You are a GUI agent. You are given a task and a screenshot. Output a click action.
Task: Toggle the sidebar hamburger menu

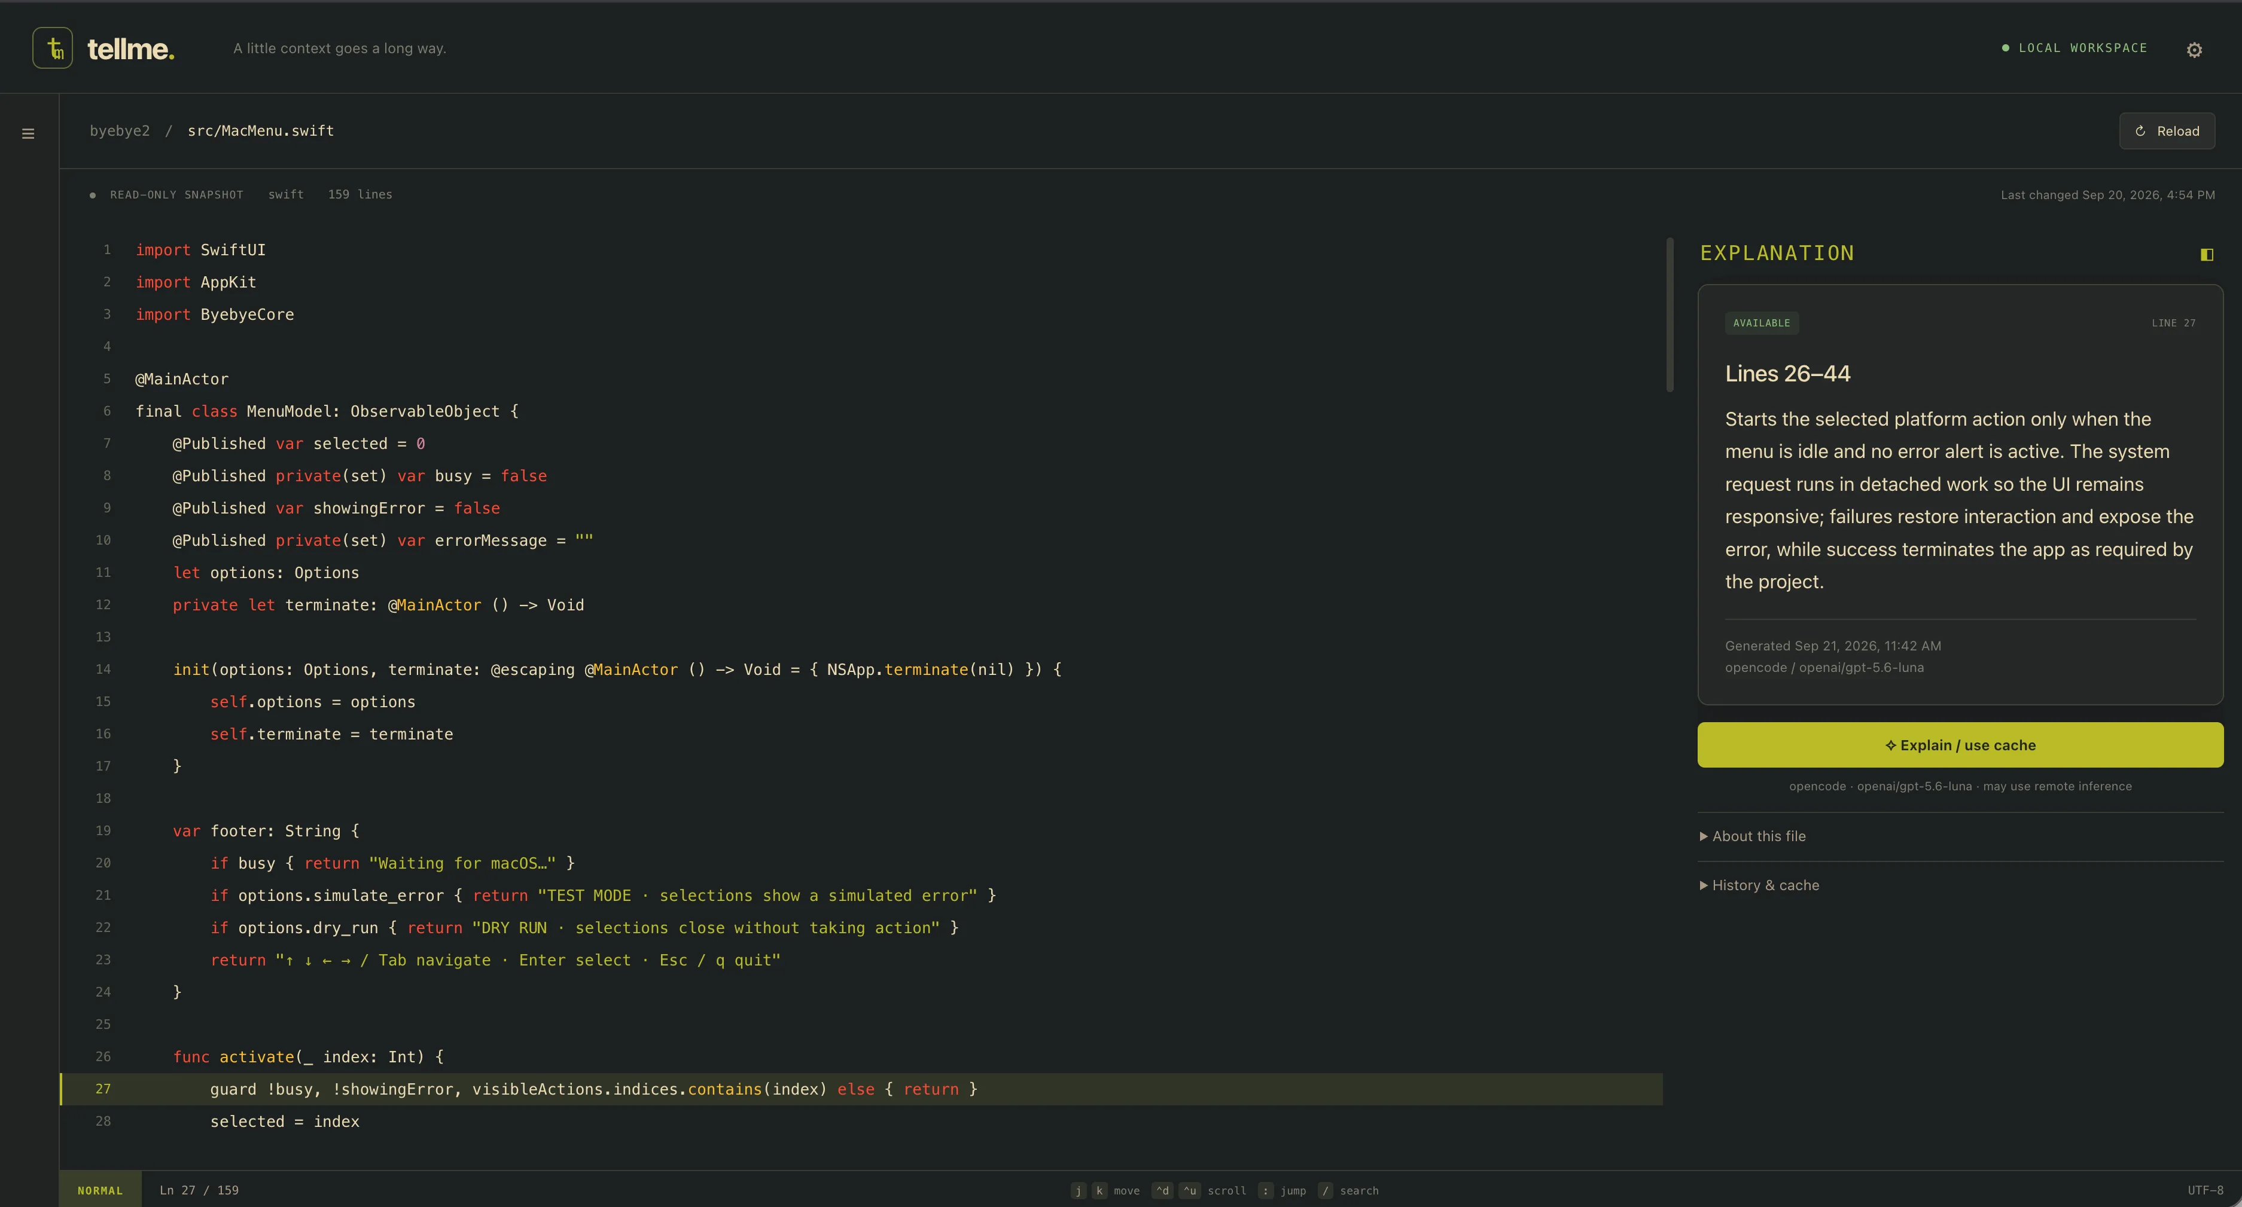pos(28,134)
